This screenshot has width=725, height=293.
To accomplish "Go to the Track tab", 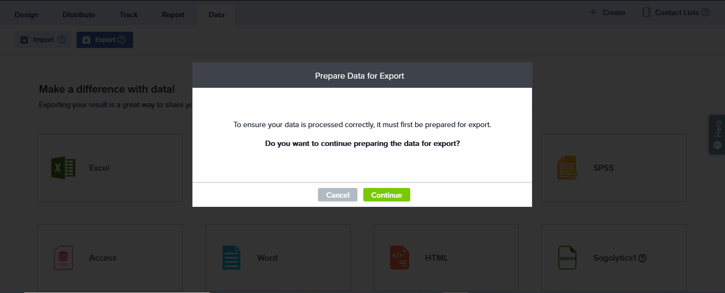I will click(x=129, y=15).
